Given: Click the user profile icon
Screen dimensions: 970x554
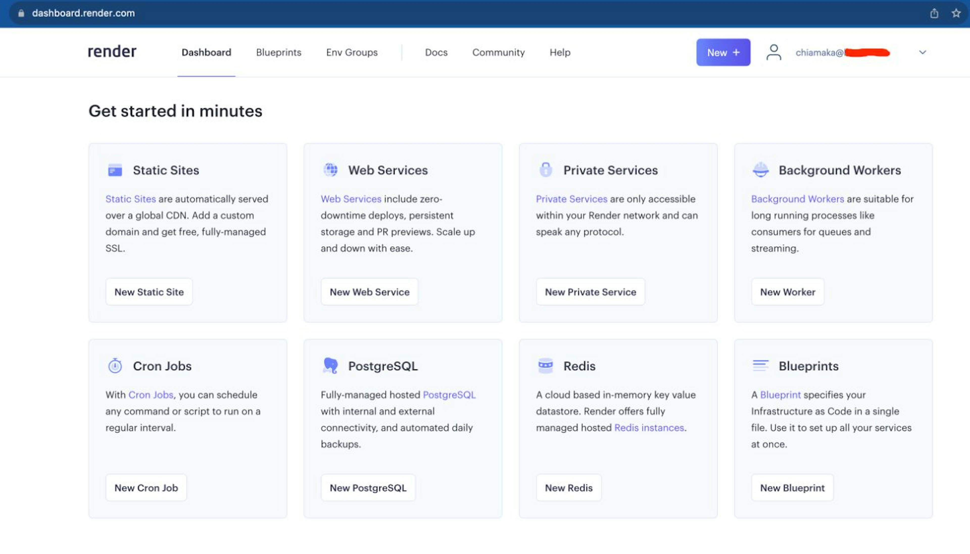Looking at the screenshot, I should pos(773,52).
